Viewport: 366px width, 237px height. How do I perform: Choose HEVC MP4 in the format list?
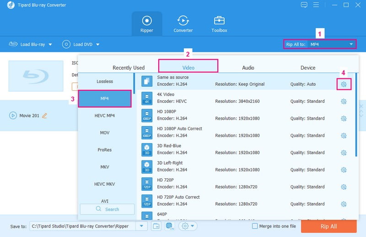[x=105, y=116]
